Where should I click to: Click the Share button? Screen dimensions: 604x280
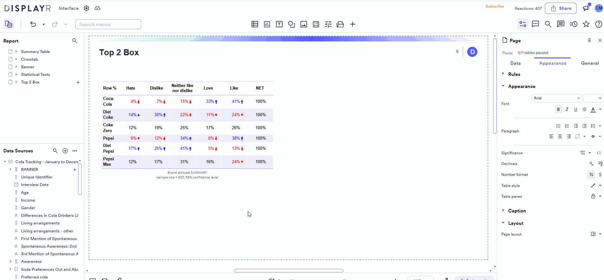pyautogui.click(x=560, y=9)
